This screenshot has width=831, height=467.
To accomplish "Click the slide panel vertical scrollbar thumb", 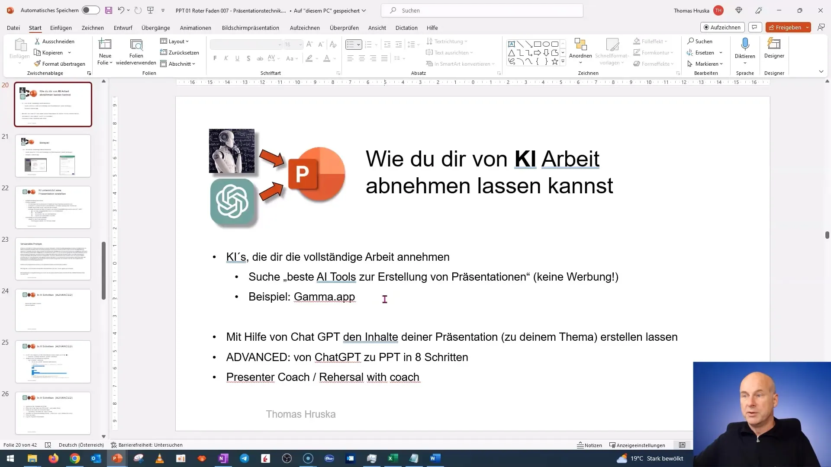I will coord(103,271).
